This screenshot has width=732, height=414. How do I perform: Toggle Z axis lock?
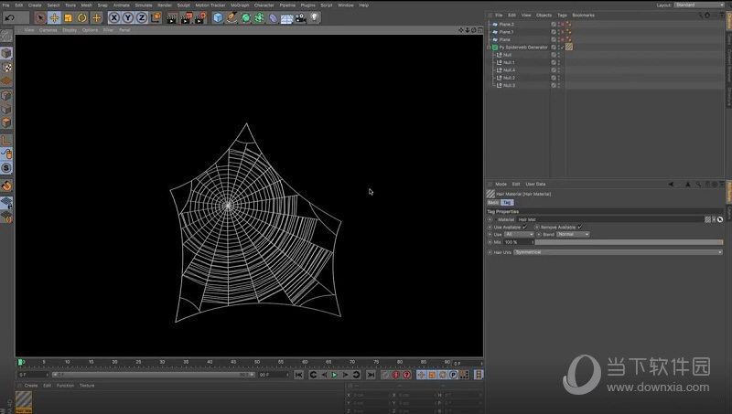point(142,17)
